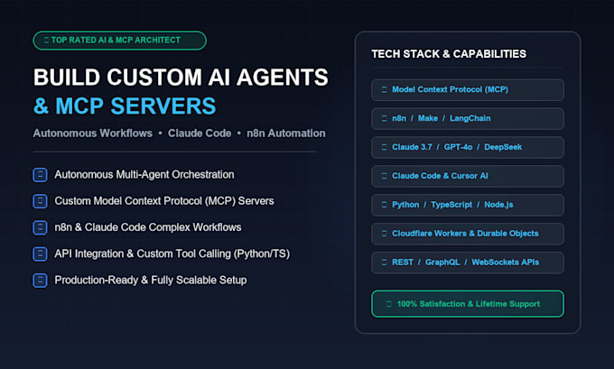Click Custom Model Context Protocol (MCP) Servers text

(164, 201)
